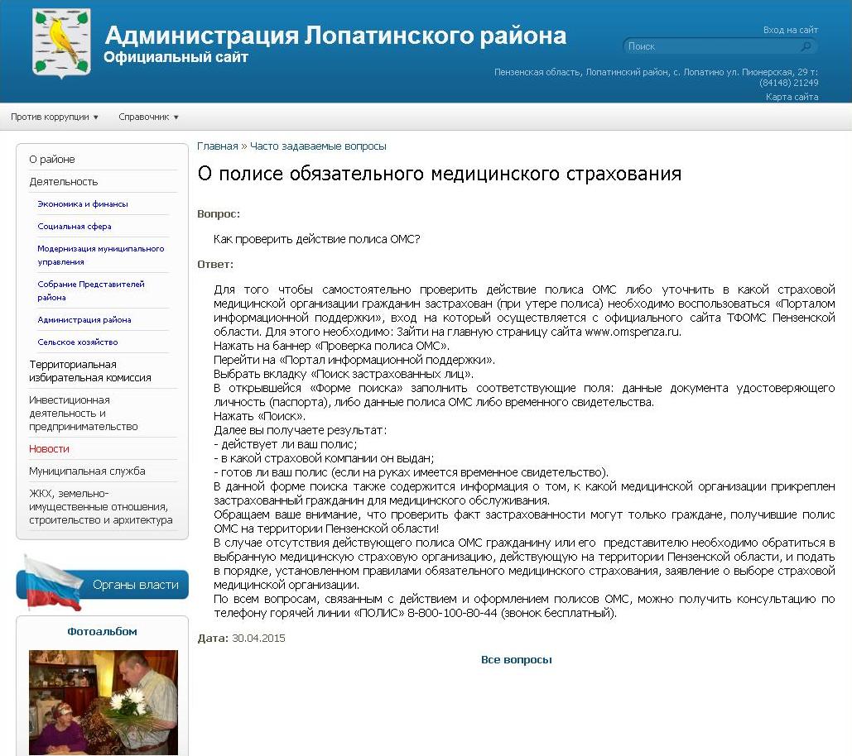
Task: Select Социальная сфера submenu link
Action: tap(75, 226)
